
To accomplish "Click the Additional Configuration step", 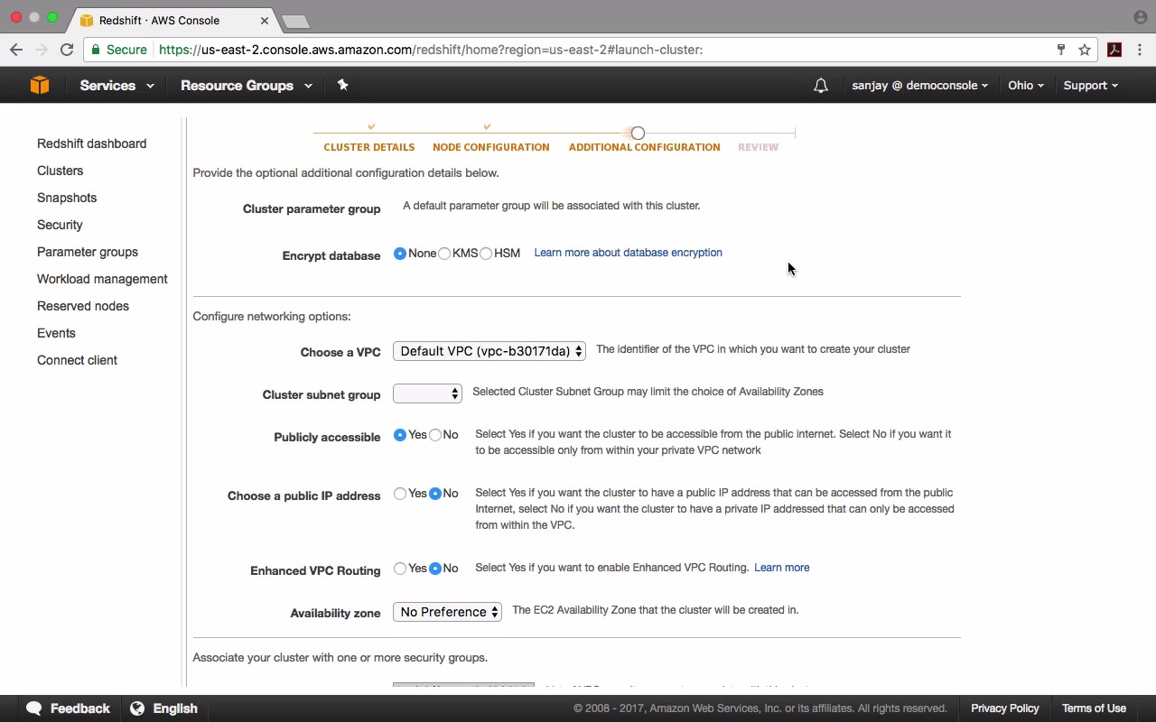I will coord(645,147).
